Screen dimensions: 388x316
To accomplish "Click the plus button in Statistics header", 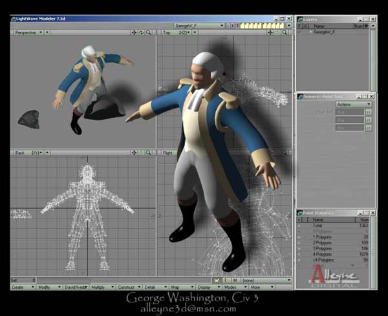I will [299, 220].
